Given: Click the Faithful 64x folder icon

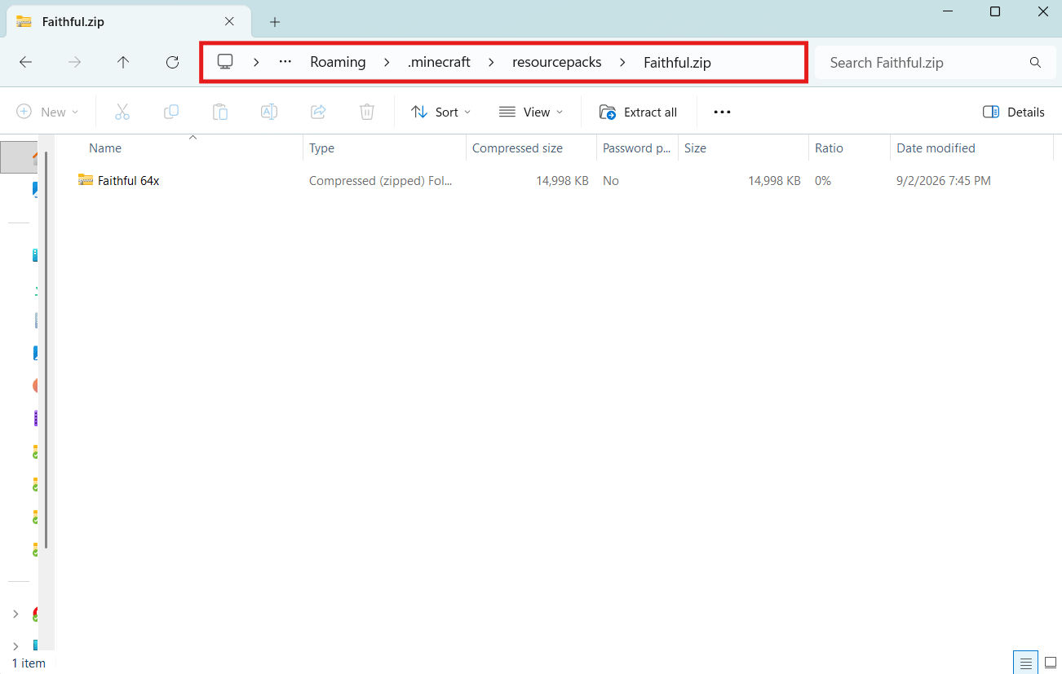Looking at the screenshot, I should click(86, 180).
